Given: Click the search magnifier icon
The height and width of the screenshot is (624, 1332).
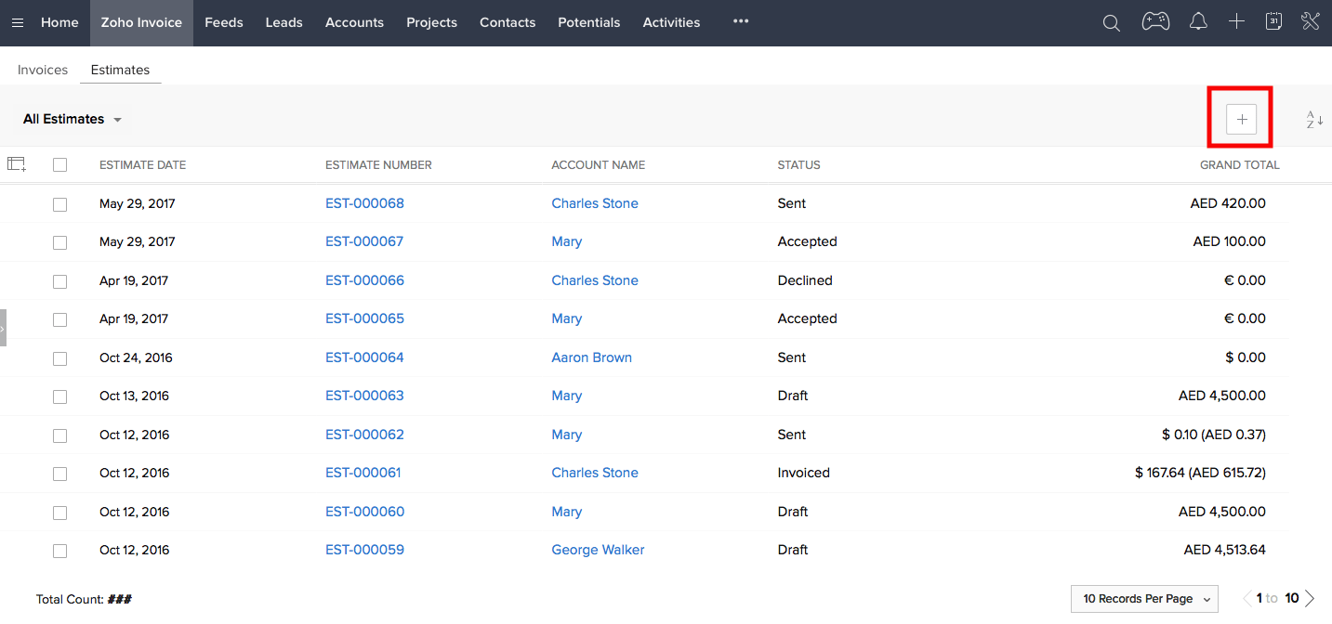Looking at the screenshot, I should point(1111,23).
